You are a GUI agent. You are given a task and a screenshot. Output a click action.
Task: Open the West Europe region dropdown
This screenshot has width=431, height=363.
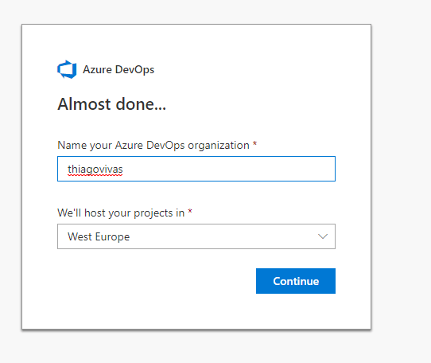(x=196, y=236)
